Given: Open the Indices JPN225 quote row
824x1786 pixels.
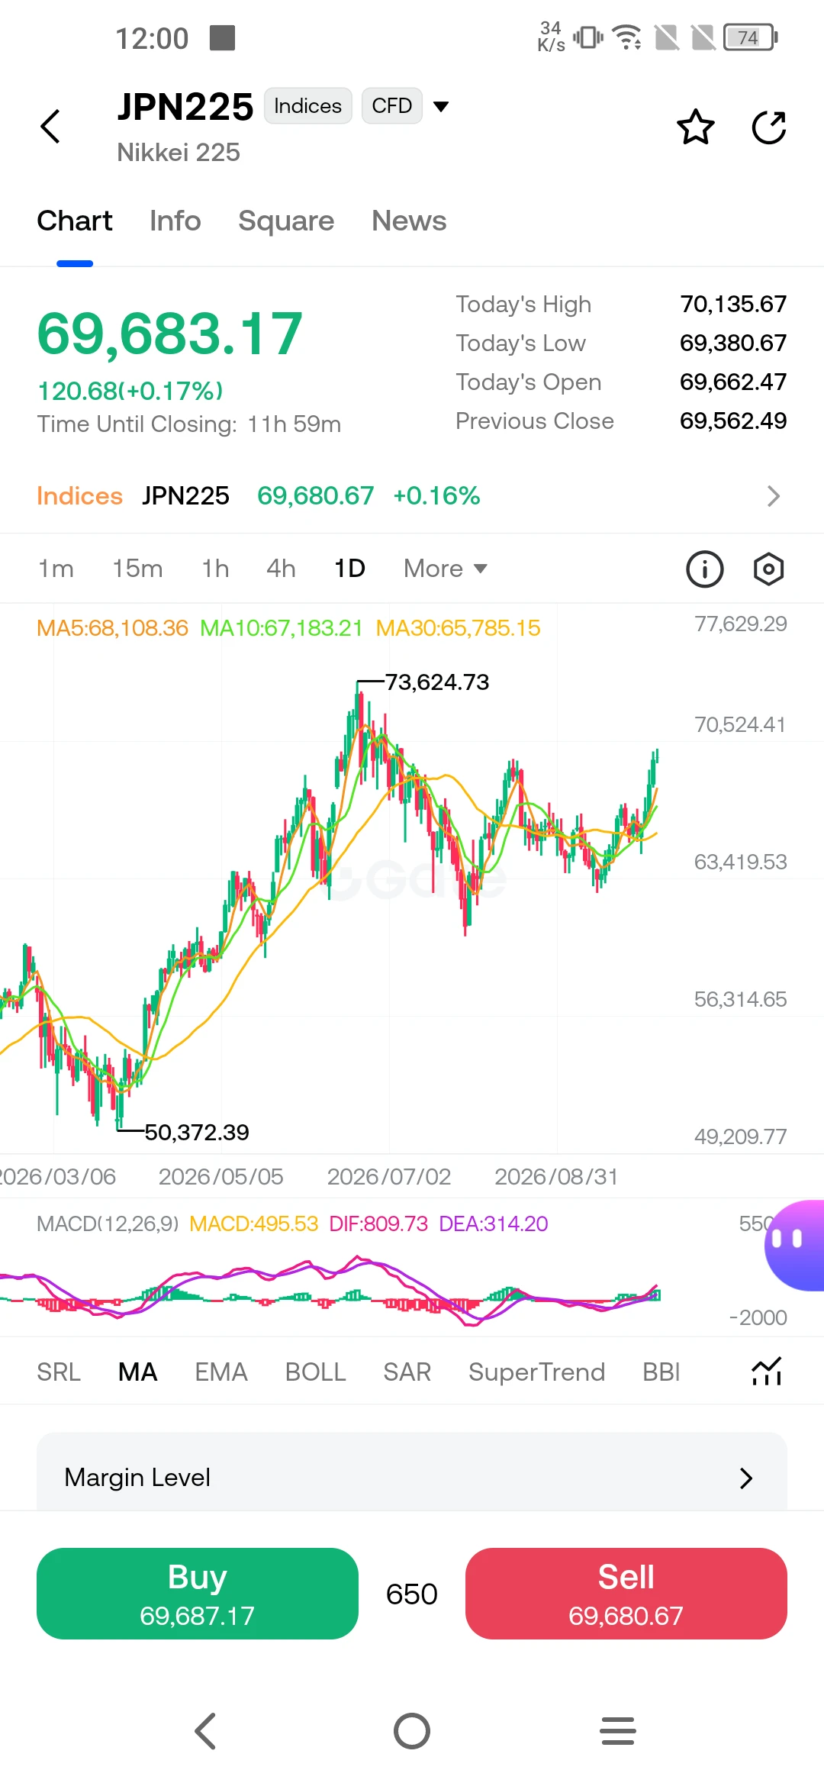Looking at the screenshot, I should click(x=412, y=496).
